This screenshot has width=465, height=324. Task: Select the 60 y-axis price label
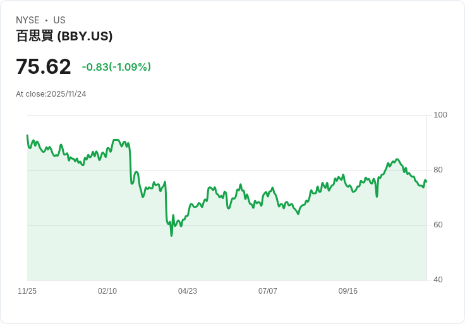pos(438,225)
